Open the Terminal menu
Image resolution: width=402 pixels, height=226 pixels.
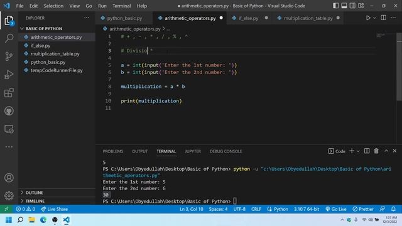121,6
